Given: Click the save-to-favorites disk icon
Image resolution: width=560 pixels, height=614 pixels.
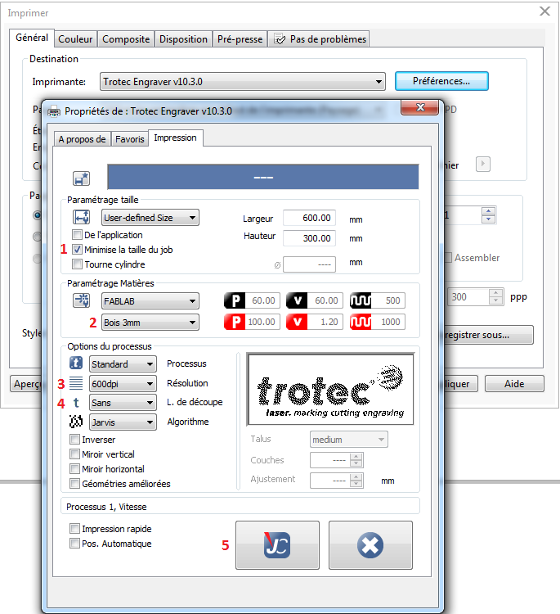Looking at the screenshot, I should click(x=81, y=178).
